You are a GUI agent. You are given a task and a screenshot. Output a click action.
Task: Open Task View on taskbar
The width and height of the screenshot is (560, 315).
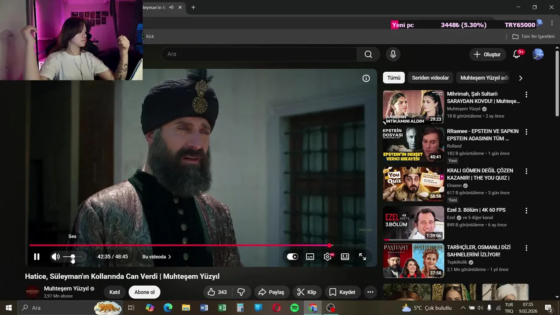coord(131,308)
